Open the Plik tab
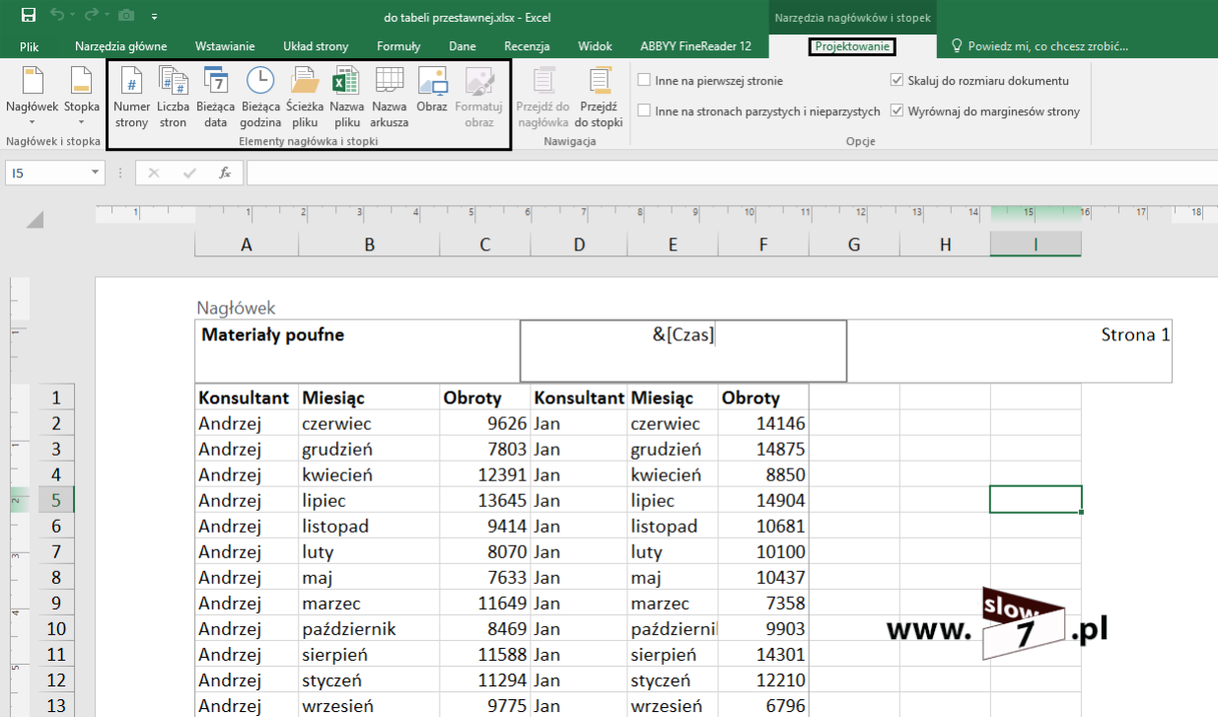This screenshot has height=717, width=1218. pyautogui.click(x=30, y=46)
